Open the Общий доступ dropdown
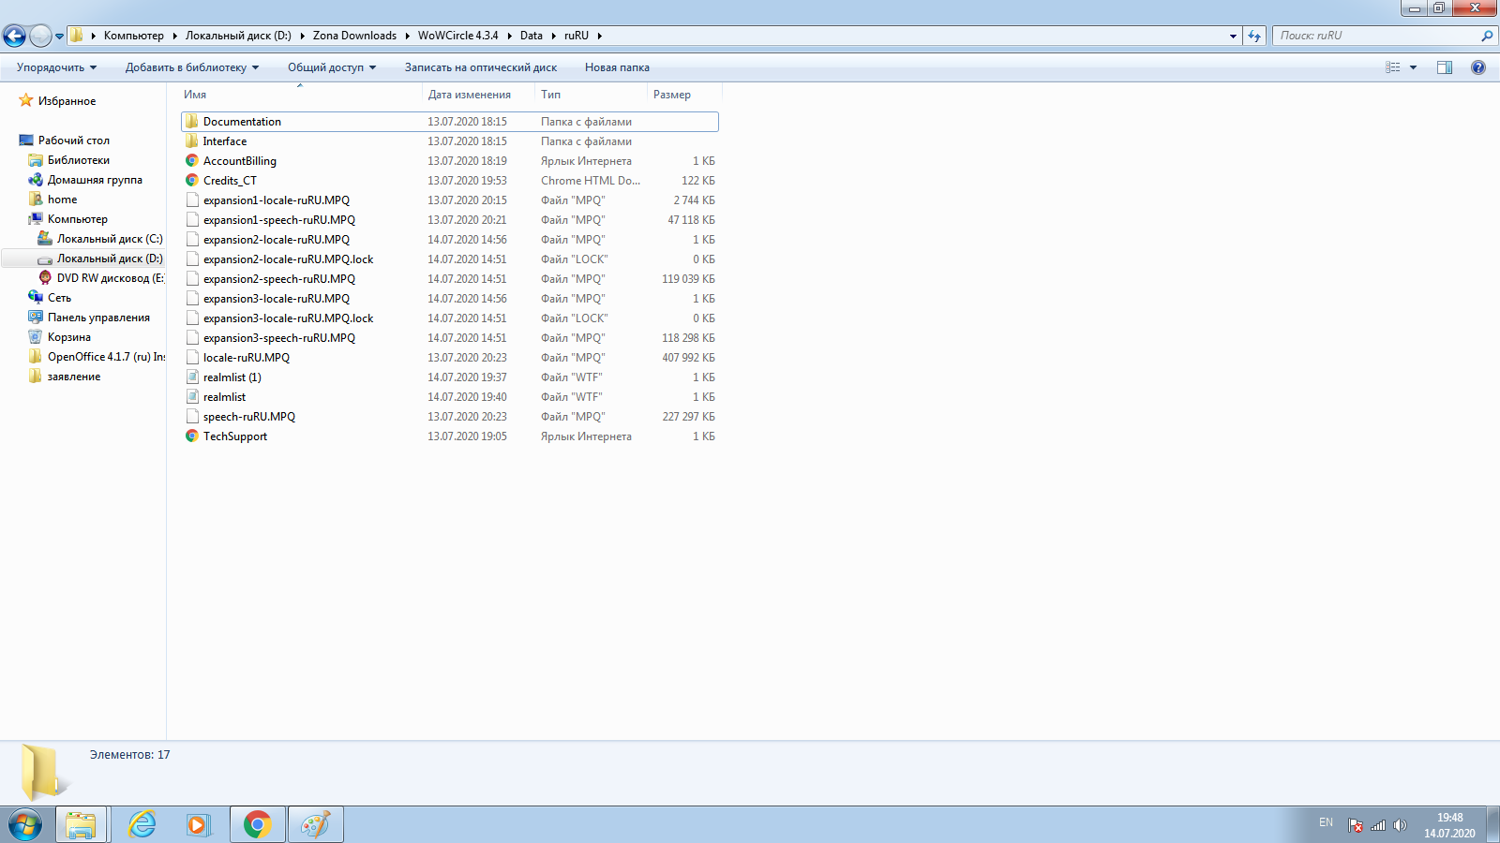The image size is (1500, 843). point(331,67)
